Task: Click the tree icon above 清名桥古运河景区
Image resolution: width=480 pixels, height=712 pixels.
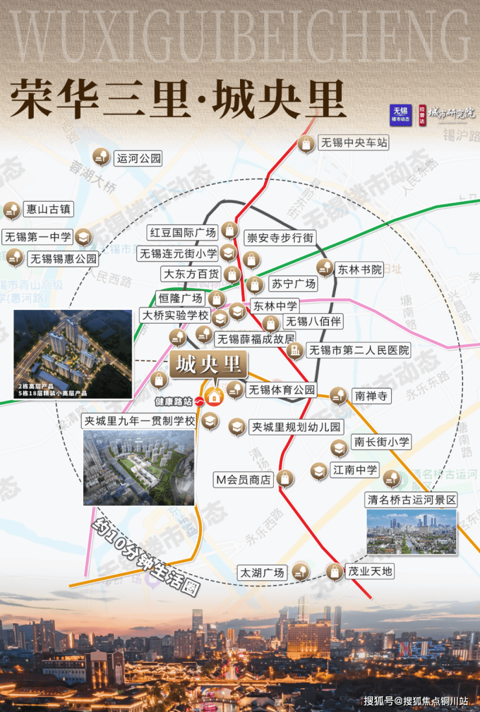Action: click(392, 479)
